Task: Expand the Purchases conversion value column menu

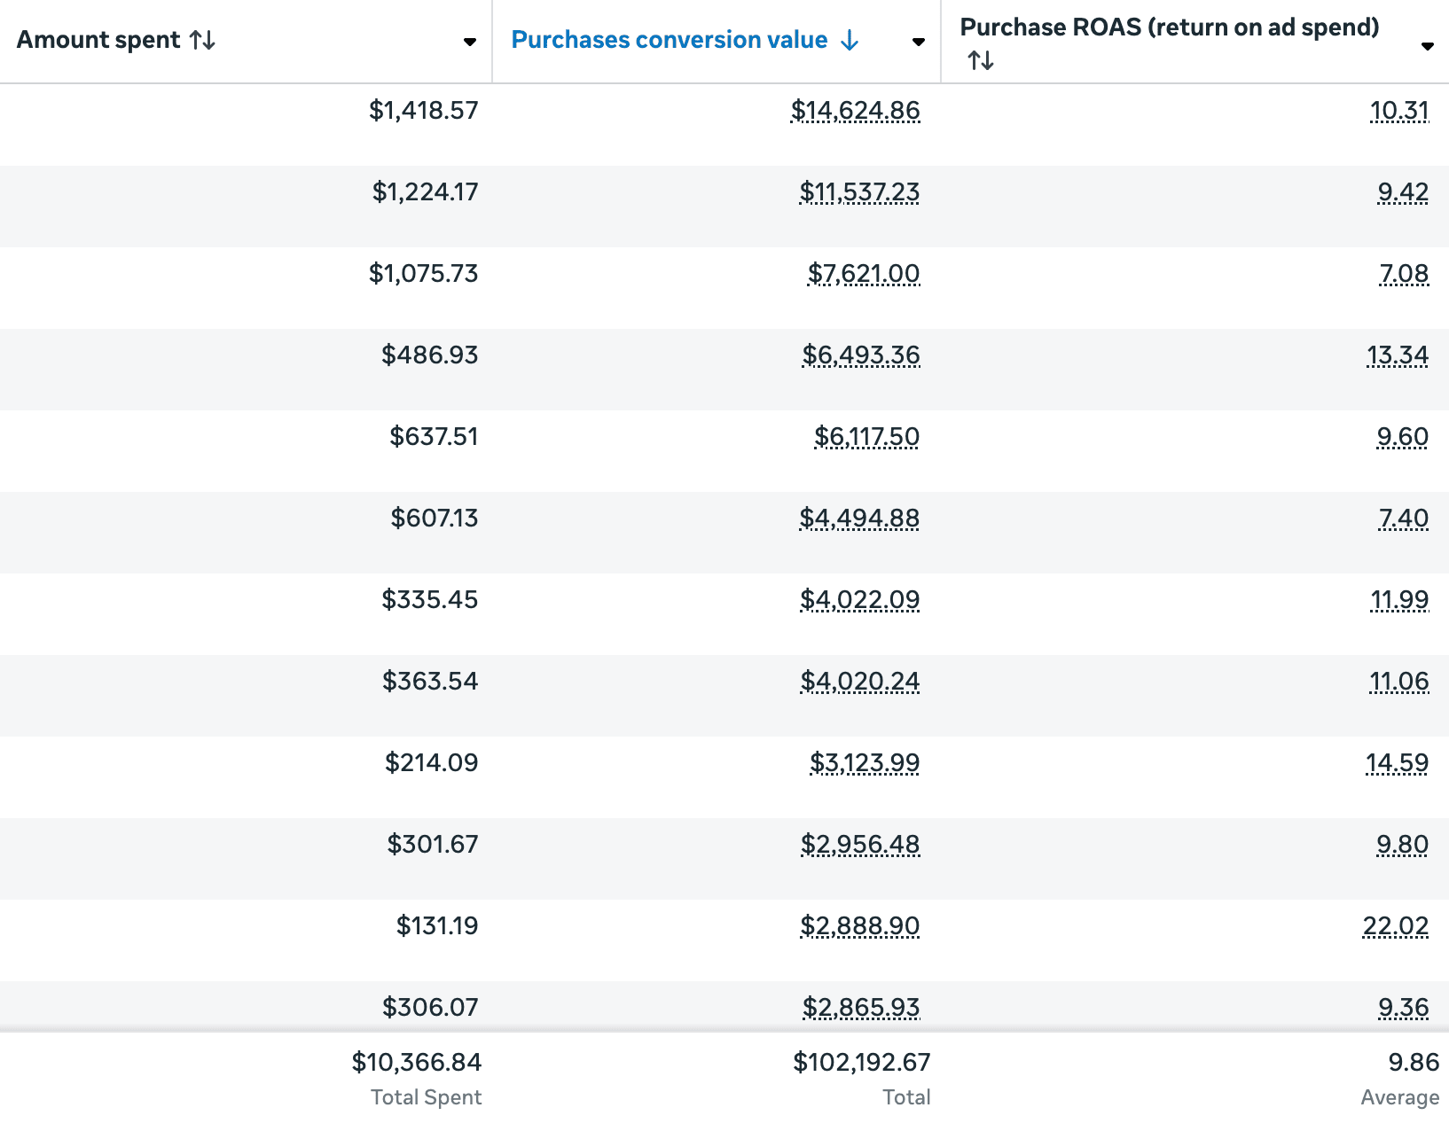Action: pyautogui.click(x=918, y=42)
